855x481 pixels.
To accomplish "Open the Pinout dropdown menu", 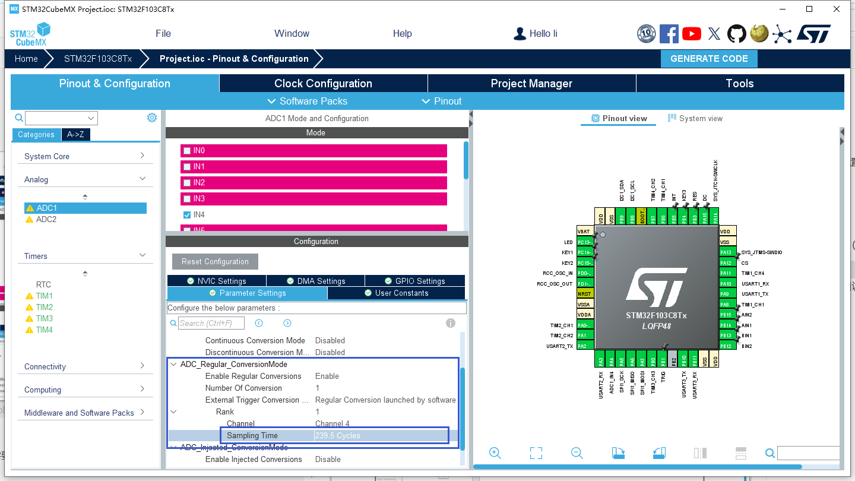I will (442, 101).
